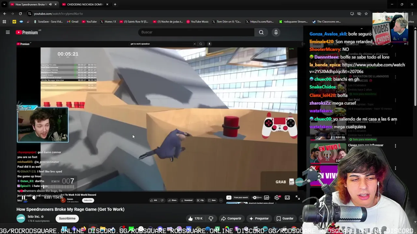Start voice search with the microphone

pos(276,32)
